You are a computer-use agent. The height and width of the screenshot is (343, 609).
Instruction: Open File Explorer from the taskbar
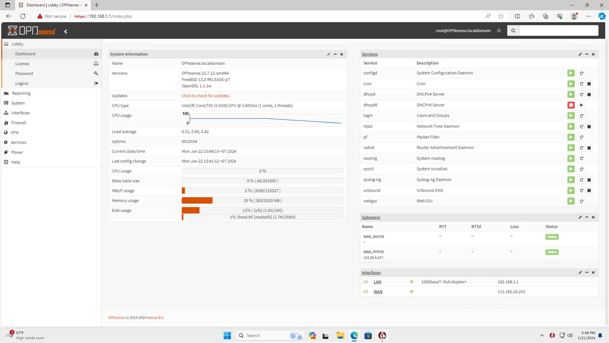(340, 335)
